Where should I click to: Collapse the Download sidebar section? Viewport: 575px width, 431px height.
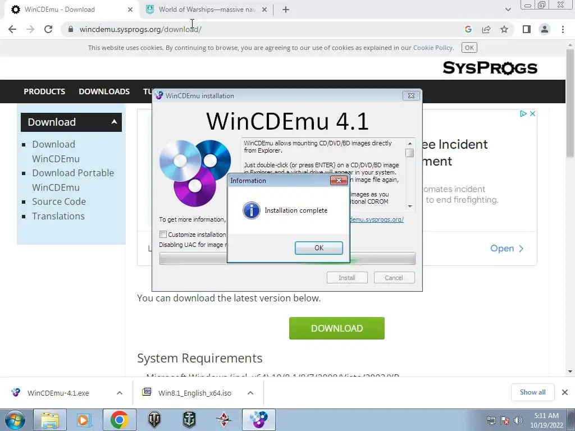coord(114,122)
